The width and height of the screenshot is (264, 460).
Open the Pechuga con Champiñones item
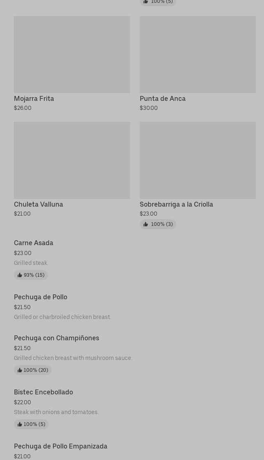point(57,338)
